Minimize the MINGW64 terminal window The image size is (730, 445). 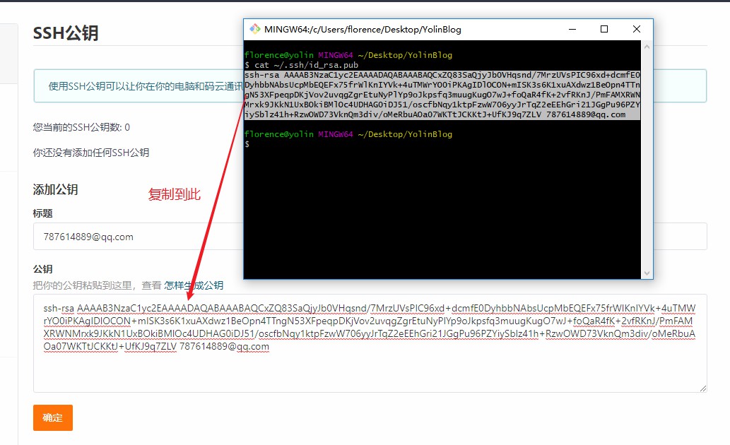click(x=572, y=30)
